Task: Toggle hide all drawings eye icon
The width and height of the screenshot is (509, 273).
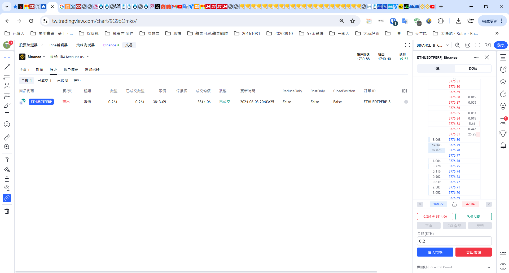Action: (7, 188)
